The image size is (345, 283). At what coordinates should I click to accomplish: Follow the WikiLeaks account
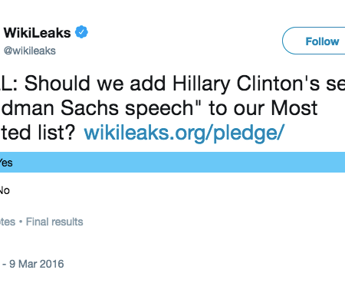click(x=314, y=41)
